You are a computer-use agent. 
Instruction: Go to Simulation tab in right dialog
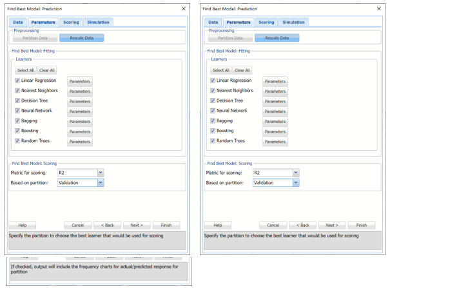[x=293, y=22]
